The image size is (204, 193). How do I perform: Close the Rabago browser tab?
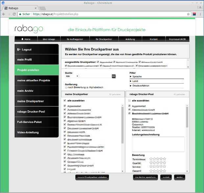[36, 8]
